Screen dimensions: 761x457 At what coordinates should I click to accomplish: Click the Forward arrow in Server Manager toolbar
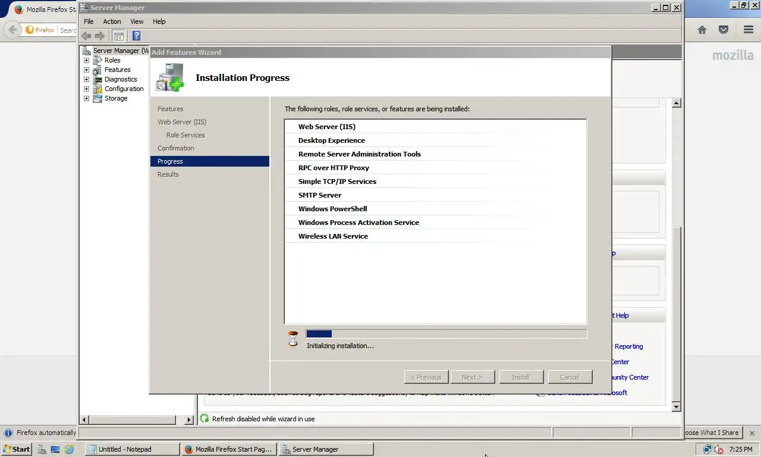point(99,36)
